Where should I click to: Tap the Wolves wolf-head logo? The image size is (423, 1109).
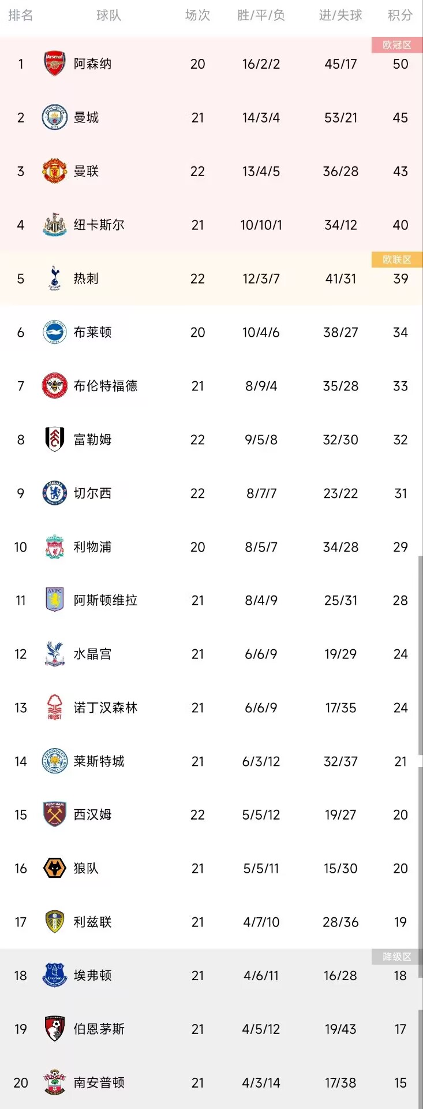(x=55, y=868)
